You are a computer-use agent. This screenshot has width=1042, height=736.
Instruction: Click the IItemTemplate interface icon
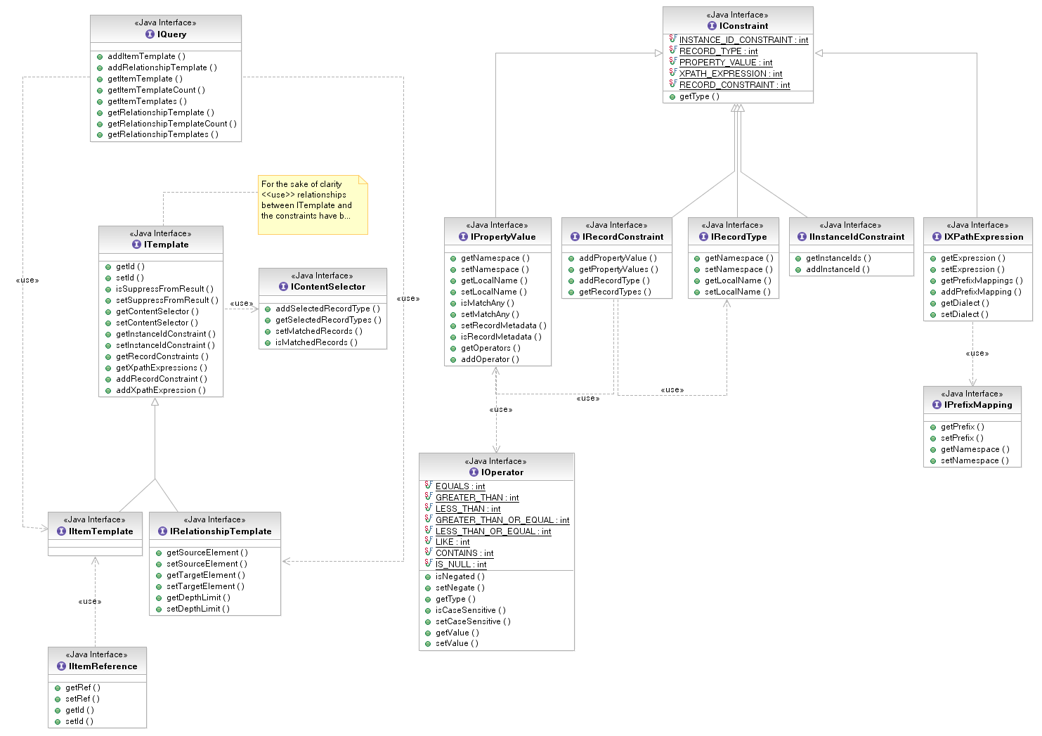61,531
